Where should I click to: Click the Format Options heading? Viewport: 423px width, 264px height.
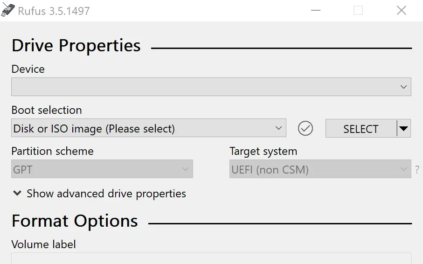[x=75, y=221]
